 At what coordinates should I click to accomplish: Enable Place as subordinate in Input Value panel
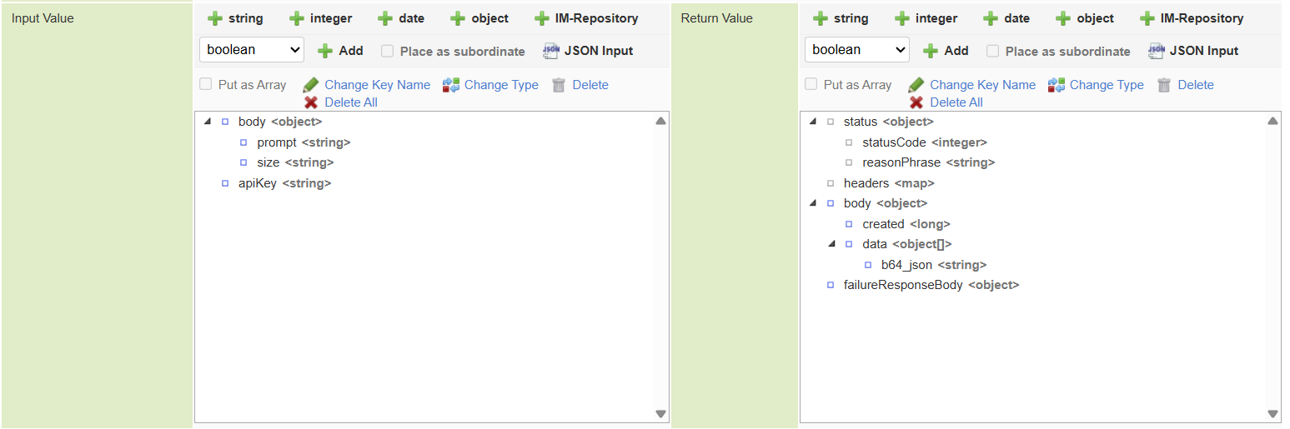tap(388, 51)
